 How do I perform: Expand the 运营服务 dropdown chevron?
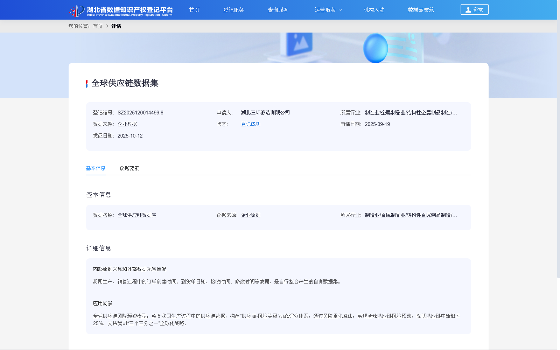340,10
